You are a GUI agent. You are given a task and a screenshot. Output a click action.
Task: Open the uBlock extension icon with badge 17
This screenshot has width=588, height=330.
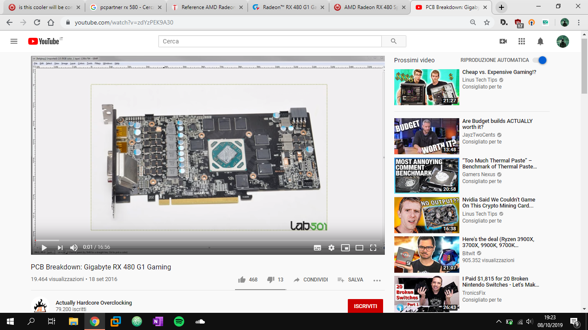click(518, 23)
